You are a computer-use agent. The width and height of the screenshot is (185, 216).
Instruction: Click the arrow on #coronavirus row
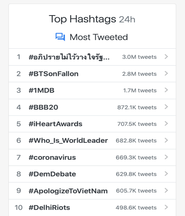[x=166, y=157]
